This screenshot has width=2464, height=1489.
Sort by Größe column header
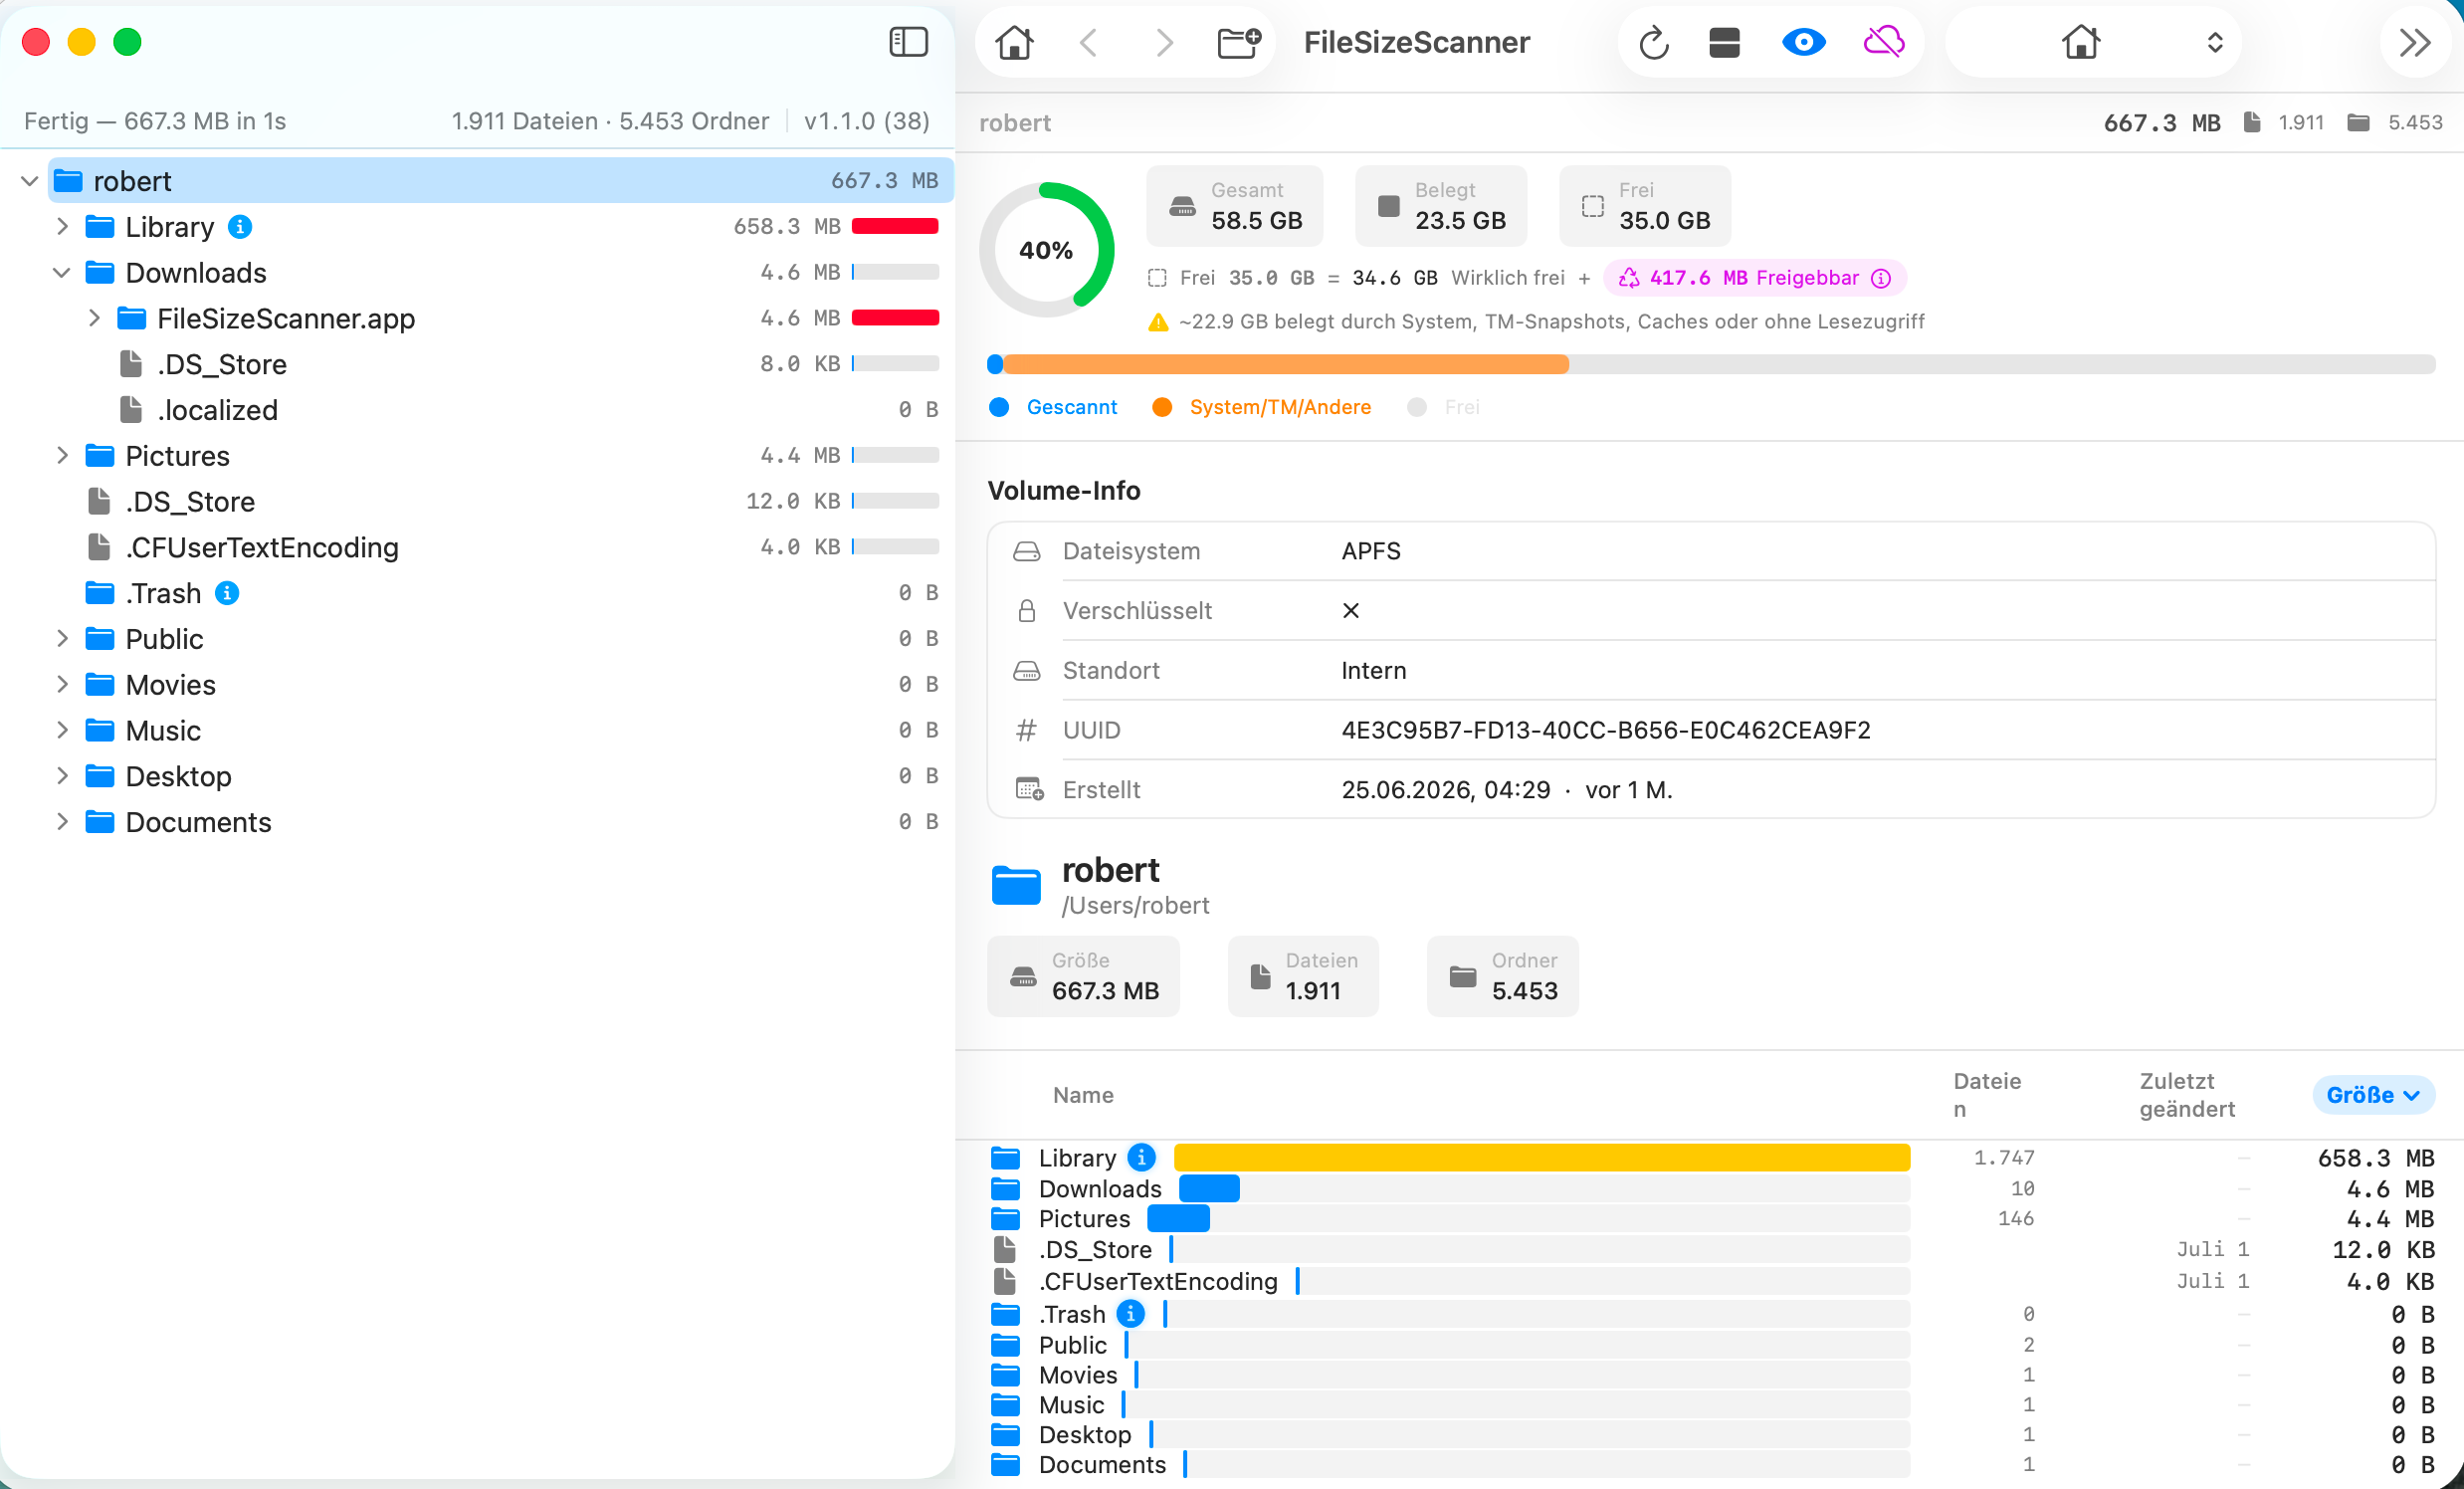(x=2372, y=1095)
